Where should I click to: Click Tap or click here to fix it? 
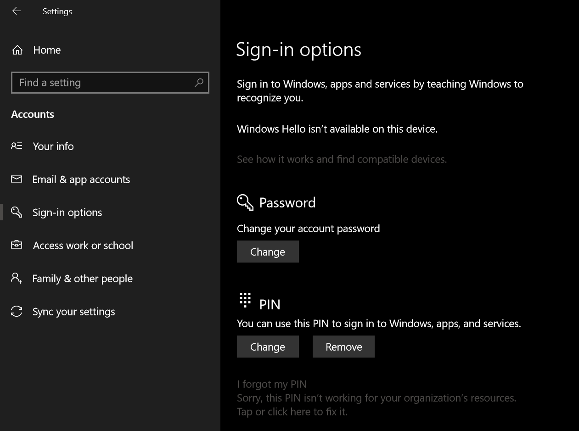point(292,412)
